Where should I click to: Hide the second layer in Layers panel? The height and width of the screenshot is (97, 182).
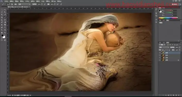[160, 55]
